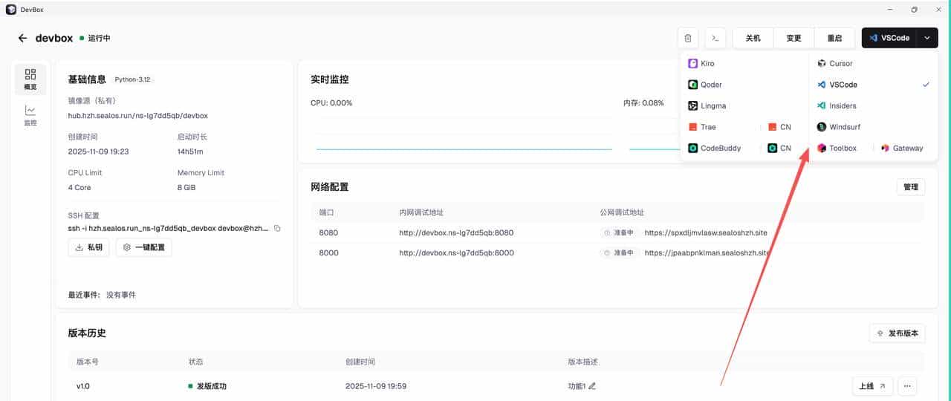Click the 发版成功 status cell

point(207,386)
